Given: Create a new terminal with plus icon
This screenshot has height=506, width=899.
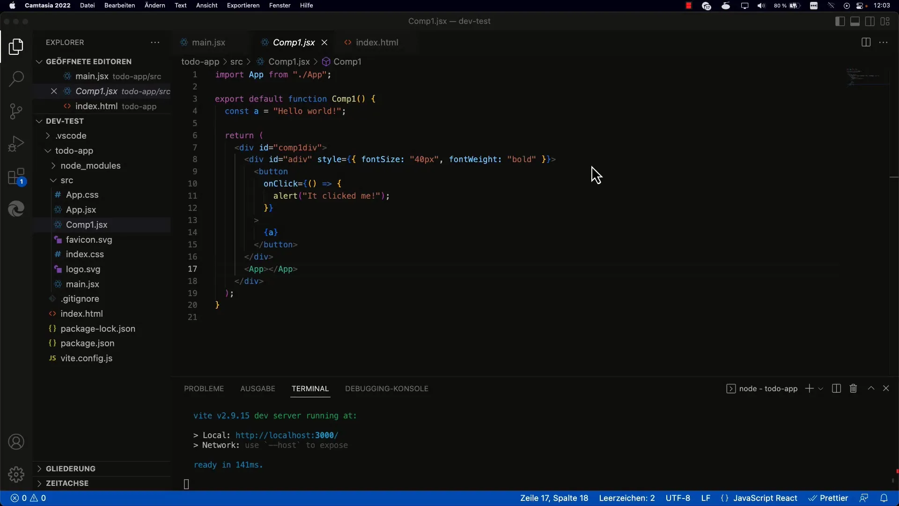Looking at the screenshot, I should pyautogui.click(x=809, y=388).
